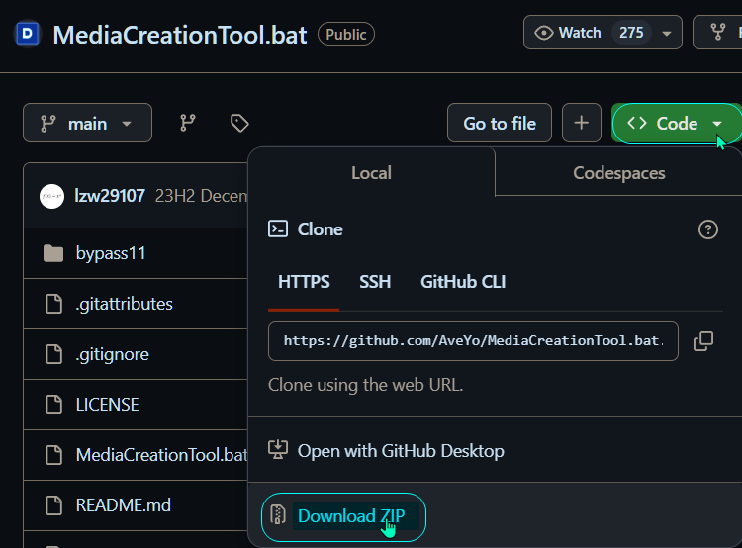Switch to the Codespaces tab
742x548 pixels.
click(619, 173)
